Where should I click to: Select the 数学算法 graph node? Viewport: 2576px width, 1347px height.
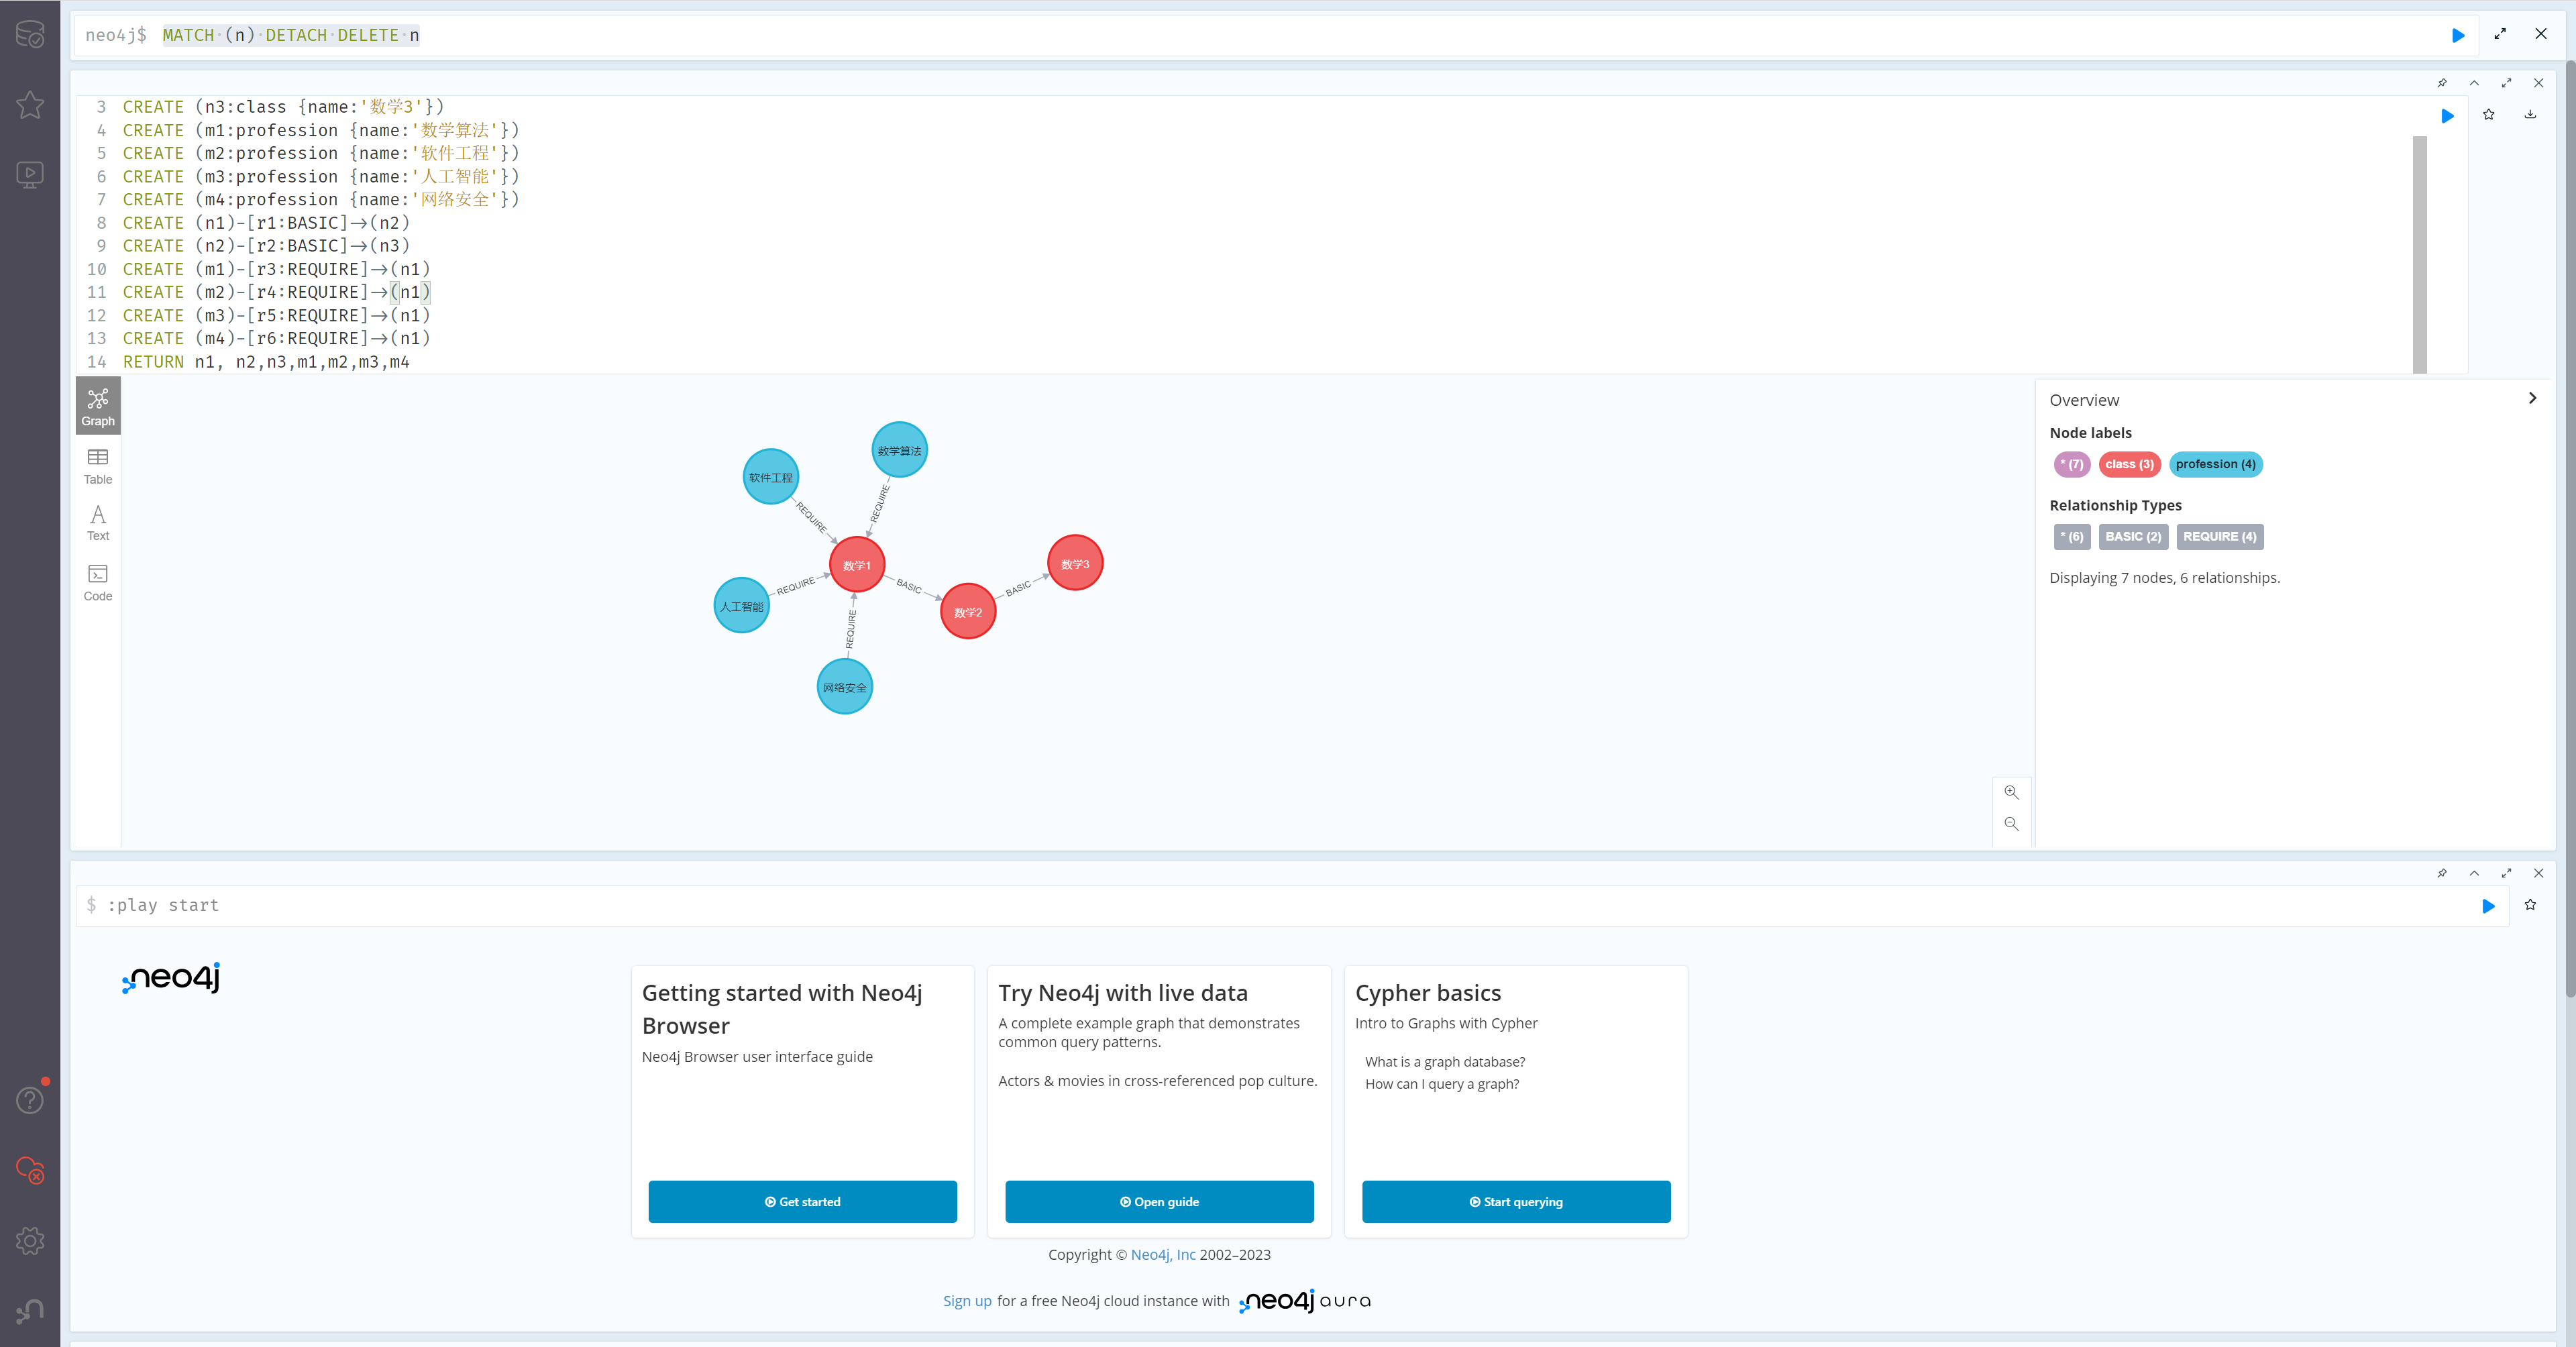pyautogui.click(x=899, y=451)
